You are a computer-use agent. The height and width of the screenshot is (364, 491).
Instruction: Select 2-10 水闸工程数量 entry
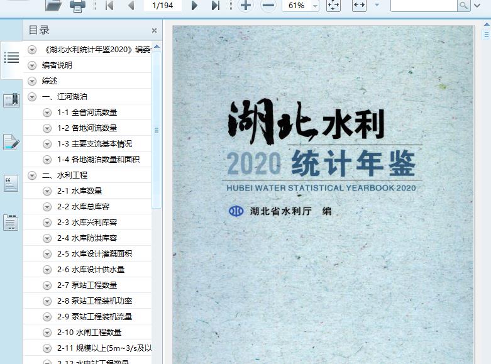(x=89, y=333)
